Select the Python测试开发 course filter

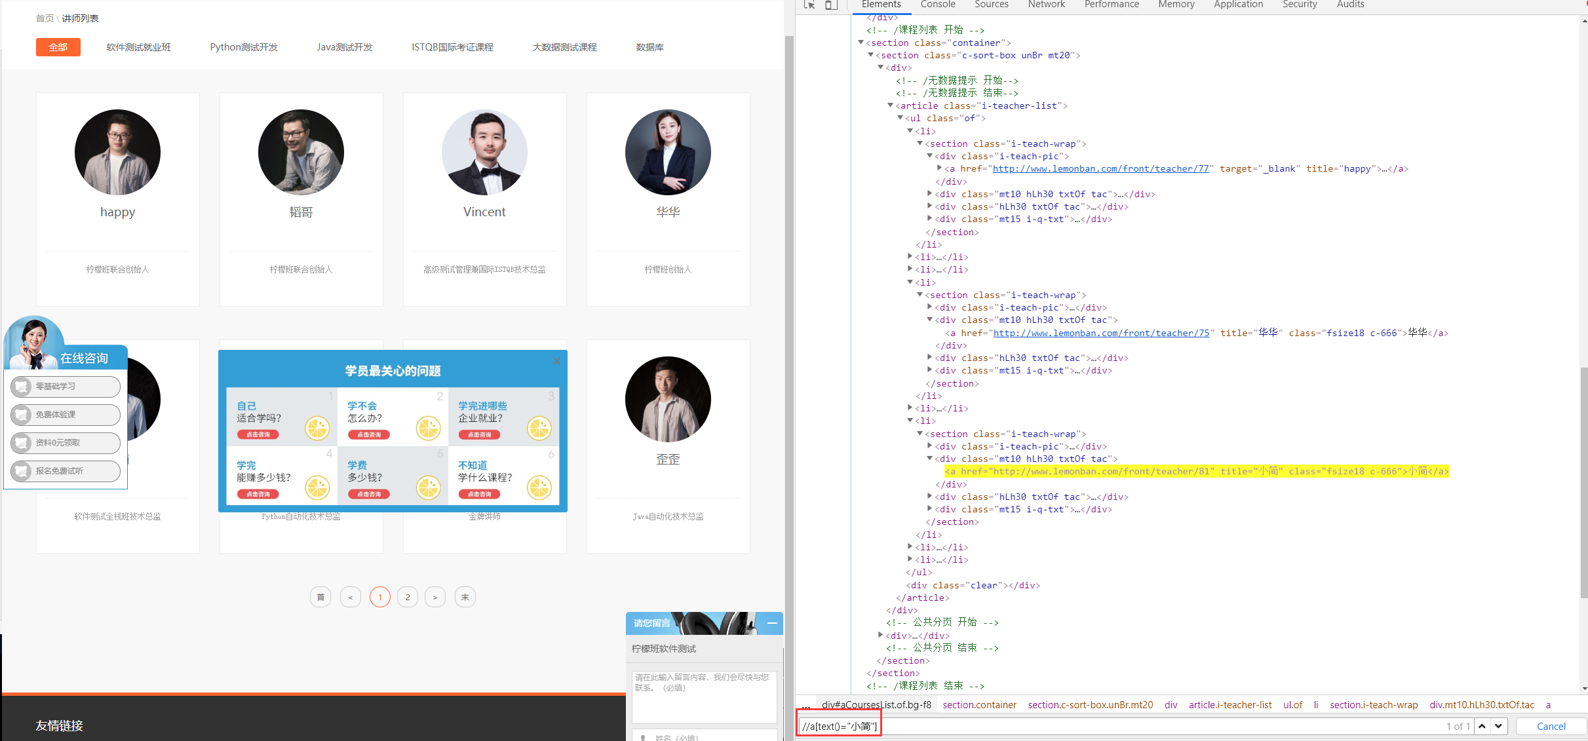coord(244,47)
